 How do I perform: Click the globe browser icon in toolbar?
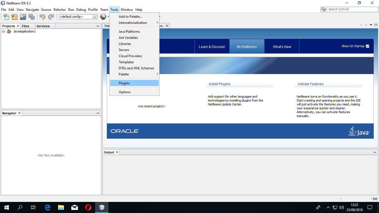pos(103,17)
